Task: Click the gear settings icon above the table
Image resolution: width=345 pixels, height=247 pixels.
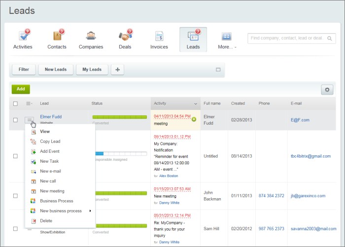Action: (x=327, y=89)
